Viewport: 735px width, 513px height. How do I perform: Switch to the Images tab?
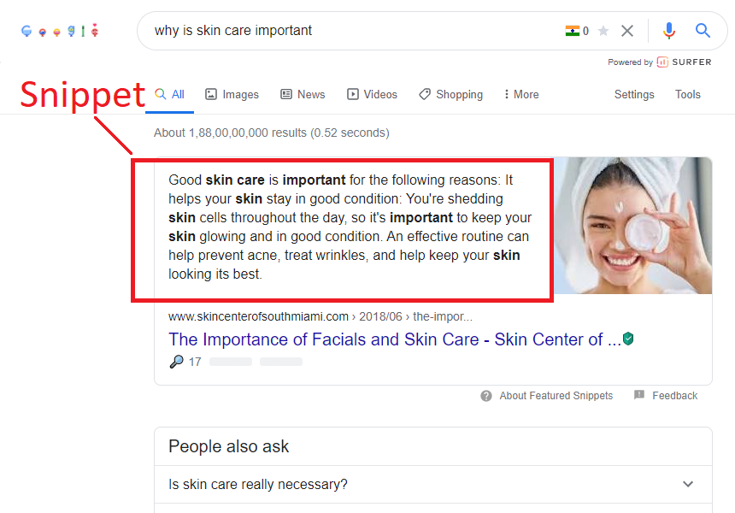point(232,94)
